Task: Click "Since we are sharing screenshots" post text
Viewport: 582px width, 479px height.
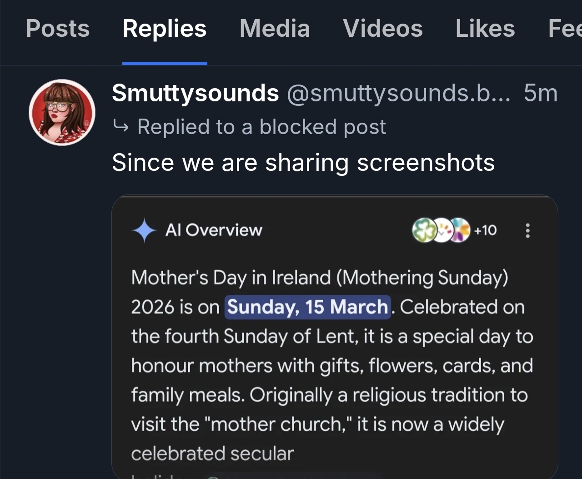Action: pos(303,163)
